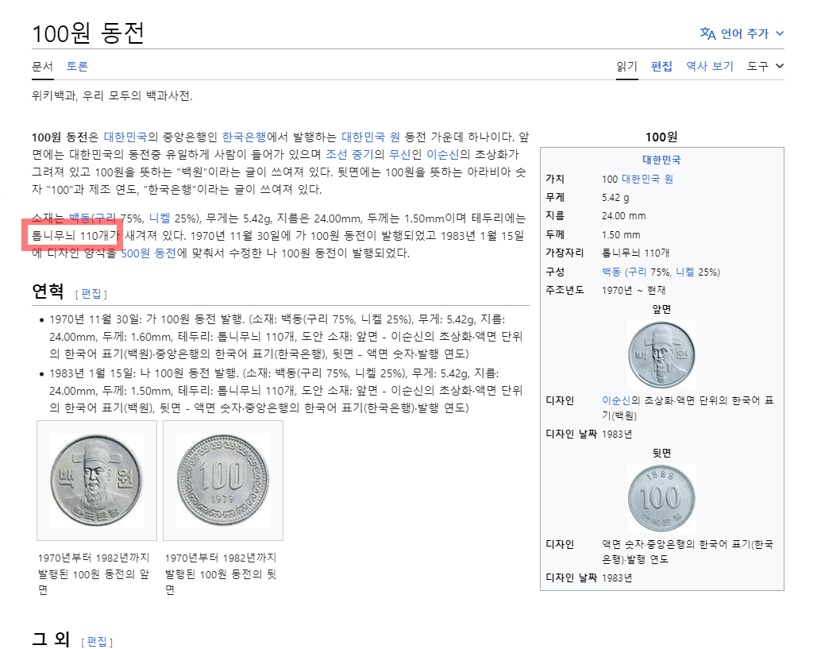Image resolution: width=821 pixels, height=649 pixels.
Task: Follow the 조선 중기 link
Action: click(x=350, y=155)
